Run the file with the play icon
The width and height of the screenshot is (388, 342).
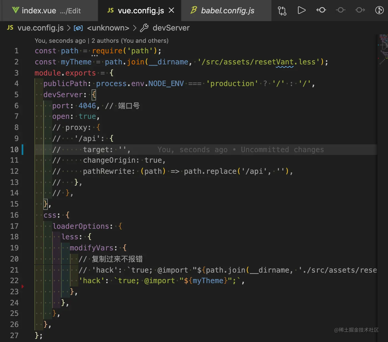[301, 10]
